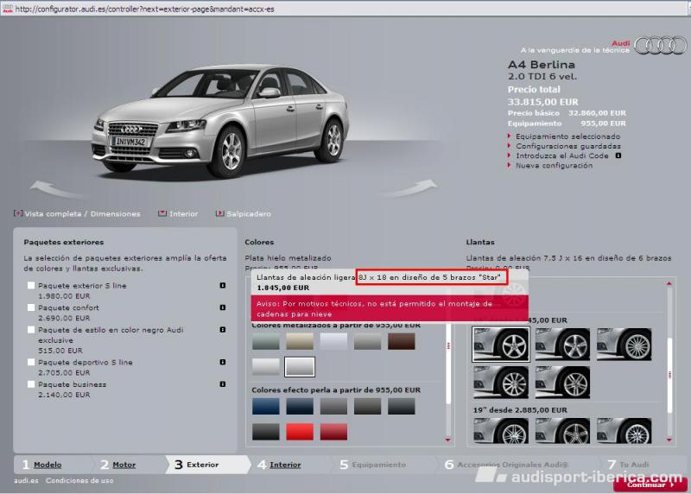The height and width of the screenshot is (494, 691).
Task: Go to step 2 Motor tab
Action: pos(124,465)
